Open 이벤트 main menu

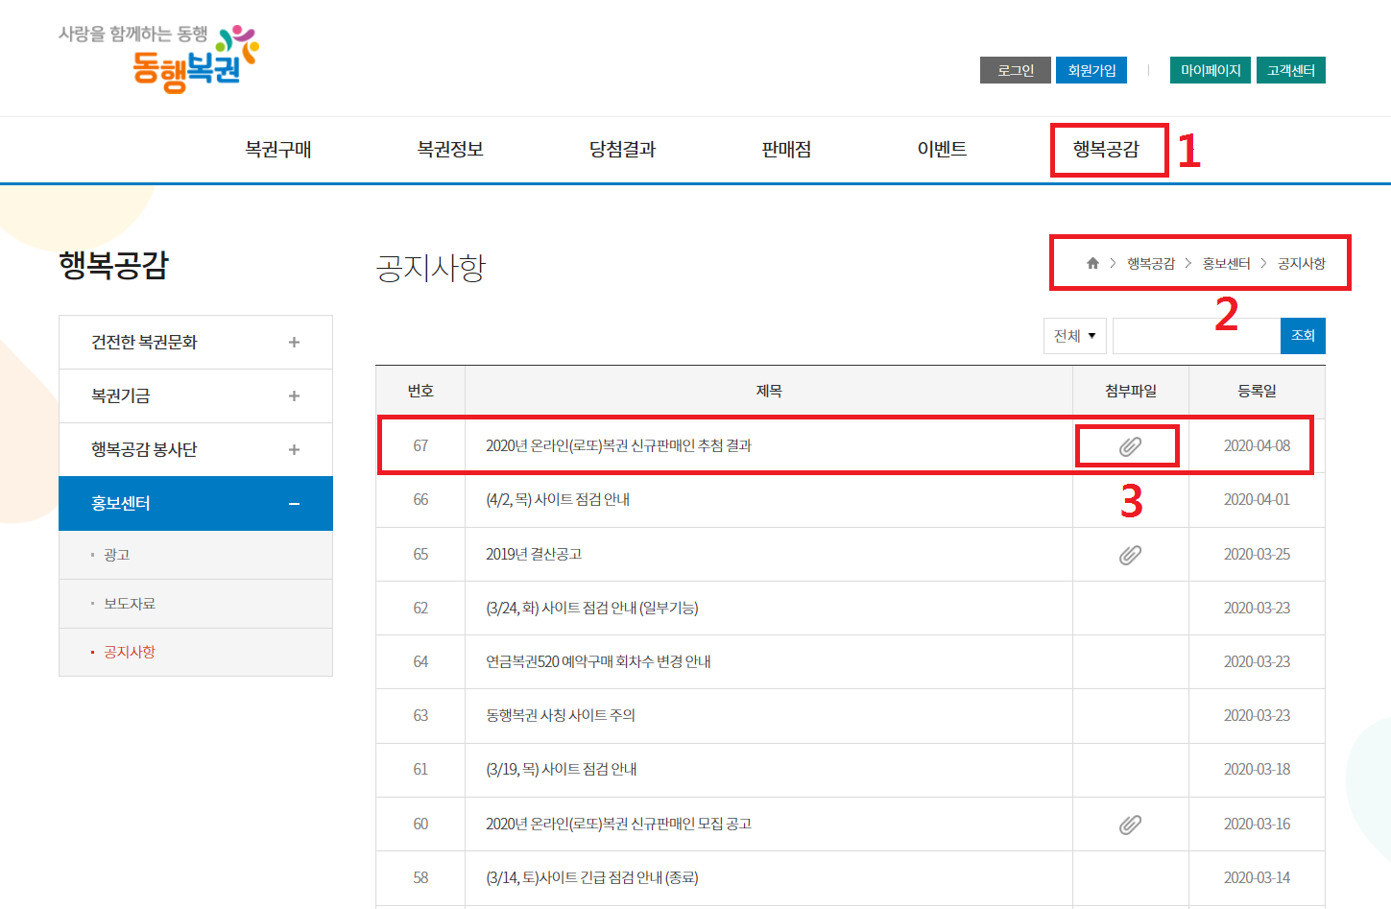[942, 150]
